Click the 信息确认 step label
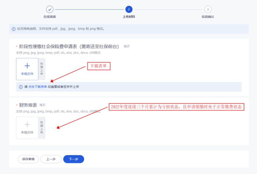 (x=208, y=17)
